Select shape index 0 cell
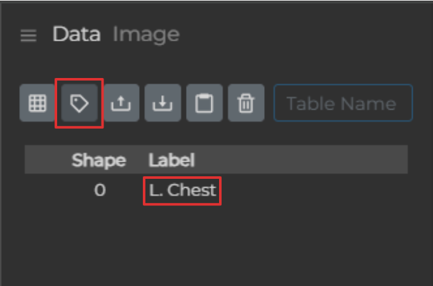Viewport: 433px width, 286px height. [x=100, y=190]
